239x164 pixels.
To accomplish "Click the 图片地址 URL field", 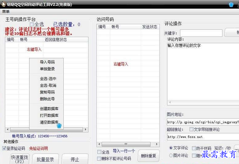I will pos(203,122).
